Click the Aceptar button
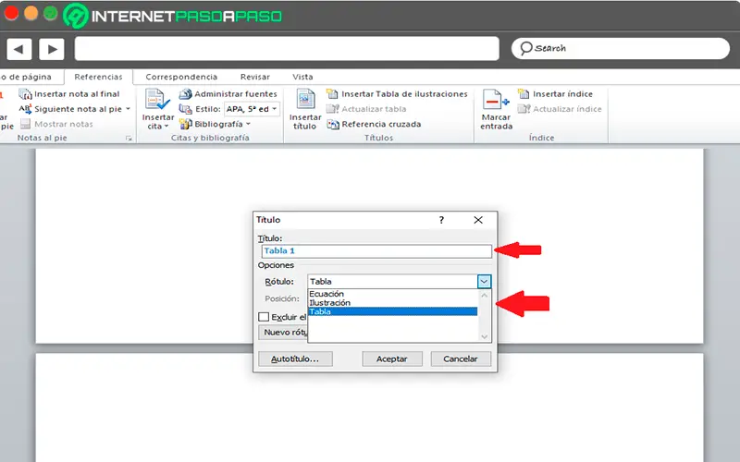The image size is (740, 462). (x=391, y=359)
